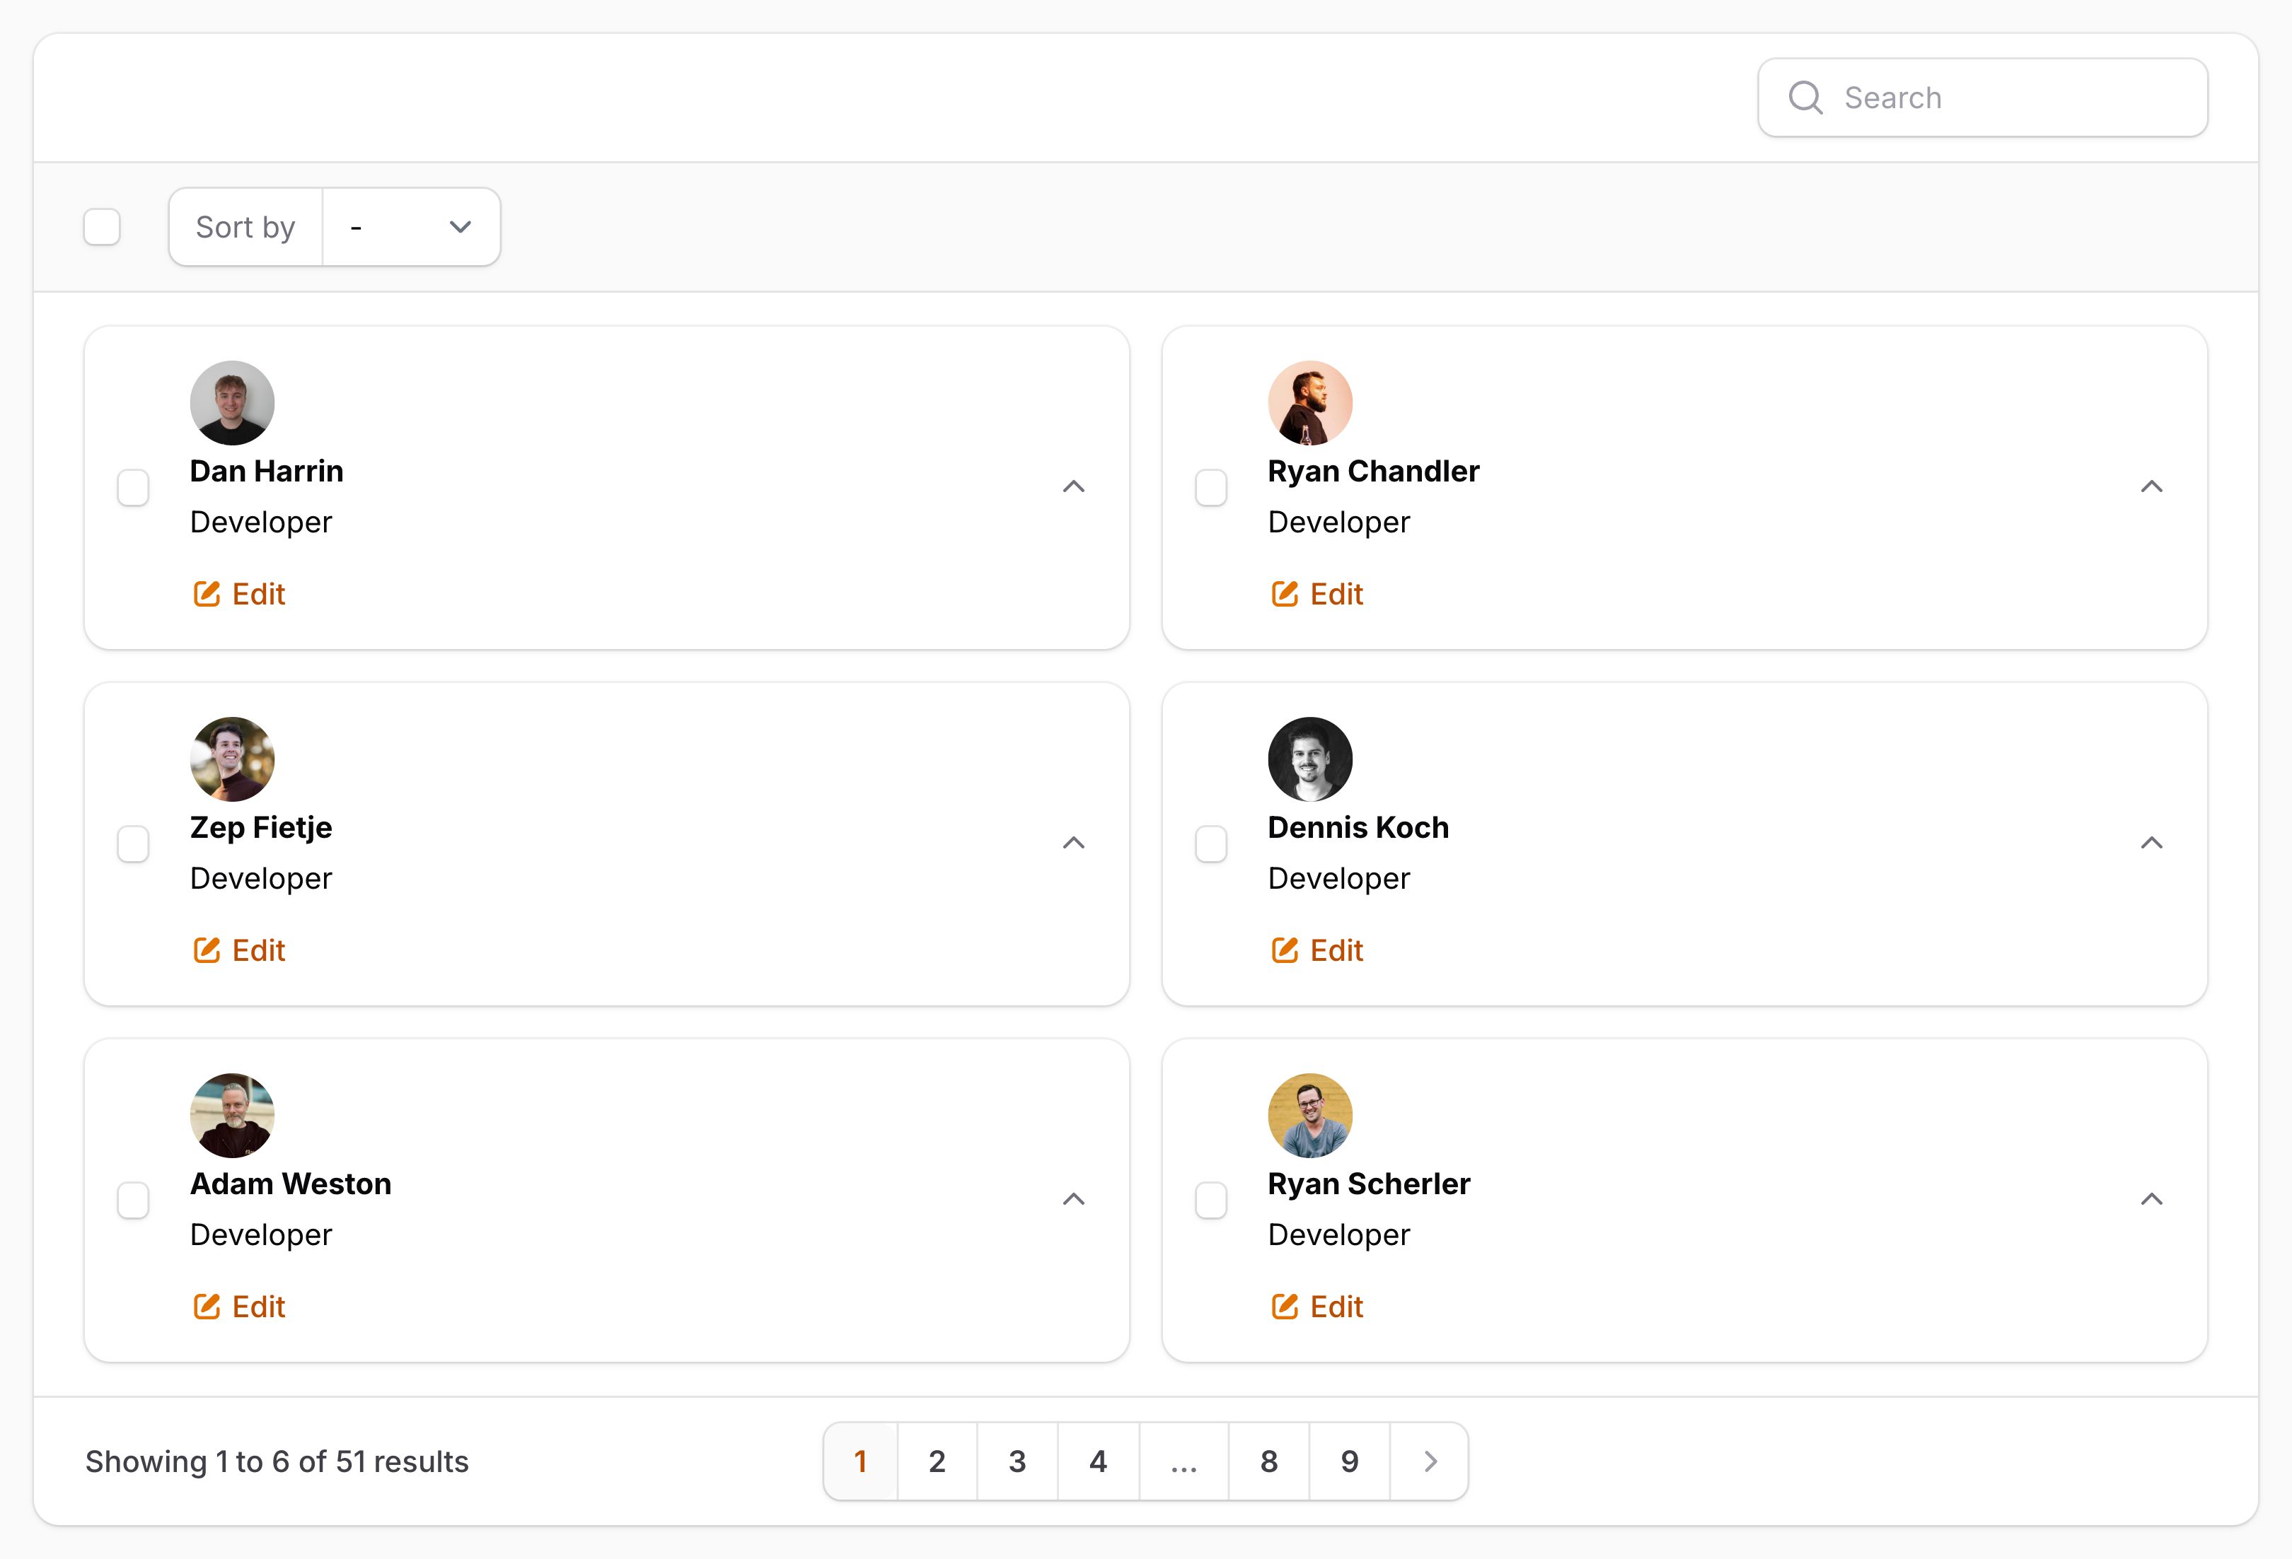Click the edit icon on Ryan Scherler's card

(x=1284, y=1307)
